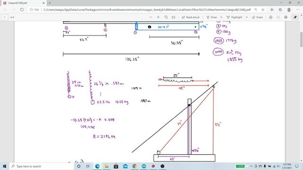The image size is (303, 170).
Task: Expand the Draw tool options
Action: point(221,17)
